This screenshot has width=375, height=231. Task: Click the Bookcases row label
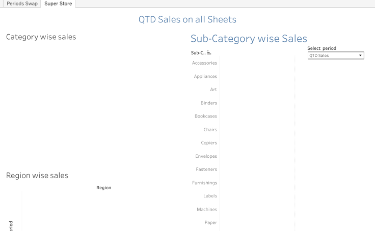(206, 116)
